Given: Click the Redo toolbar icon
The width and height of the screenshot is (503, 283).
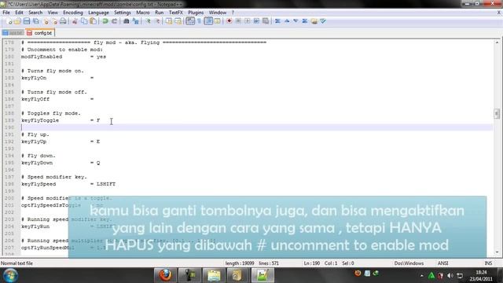Looking at the screenshot, I should pyautogui.click(x=114, y=21).
